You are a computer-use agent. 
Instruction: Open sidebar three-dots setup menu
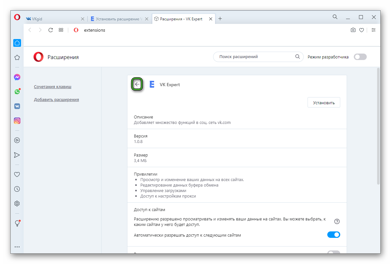(17, 247)
